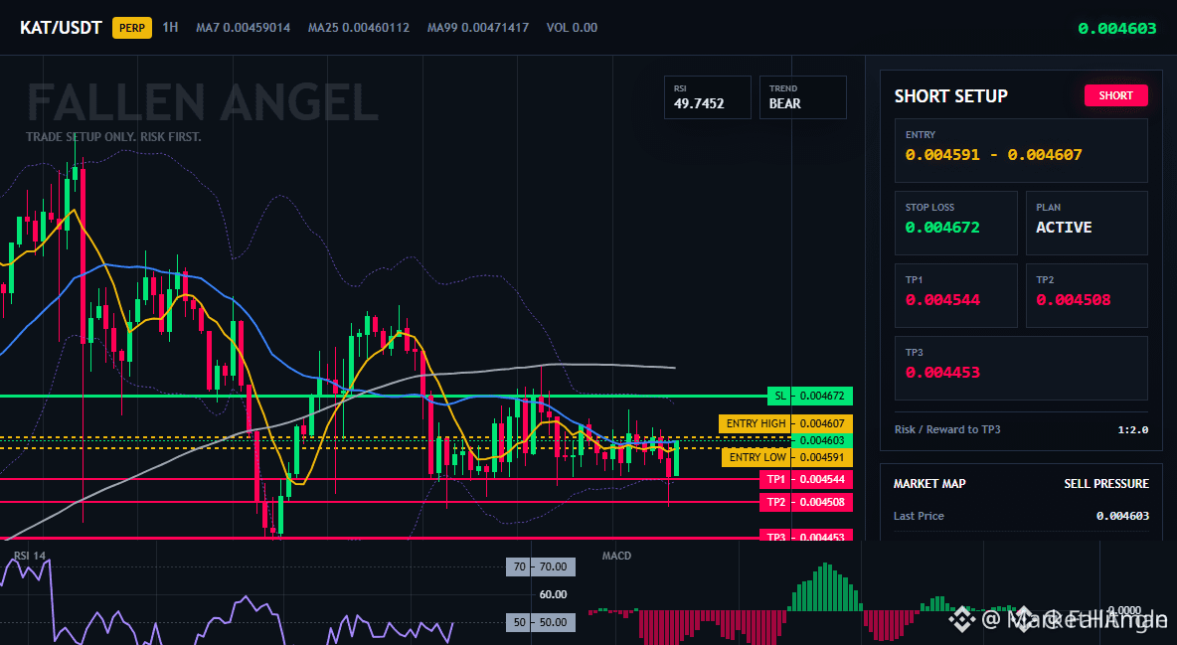Click the TP3 0.004453 card
This screenshot has height=645, width=1177.
[x=1021, y=368]
